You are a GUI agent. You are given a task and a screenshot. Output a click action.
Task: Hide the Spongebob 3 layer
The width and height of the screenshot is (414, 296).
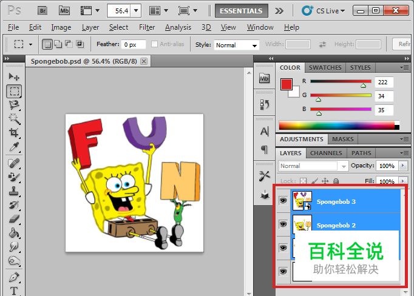283,201
